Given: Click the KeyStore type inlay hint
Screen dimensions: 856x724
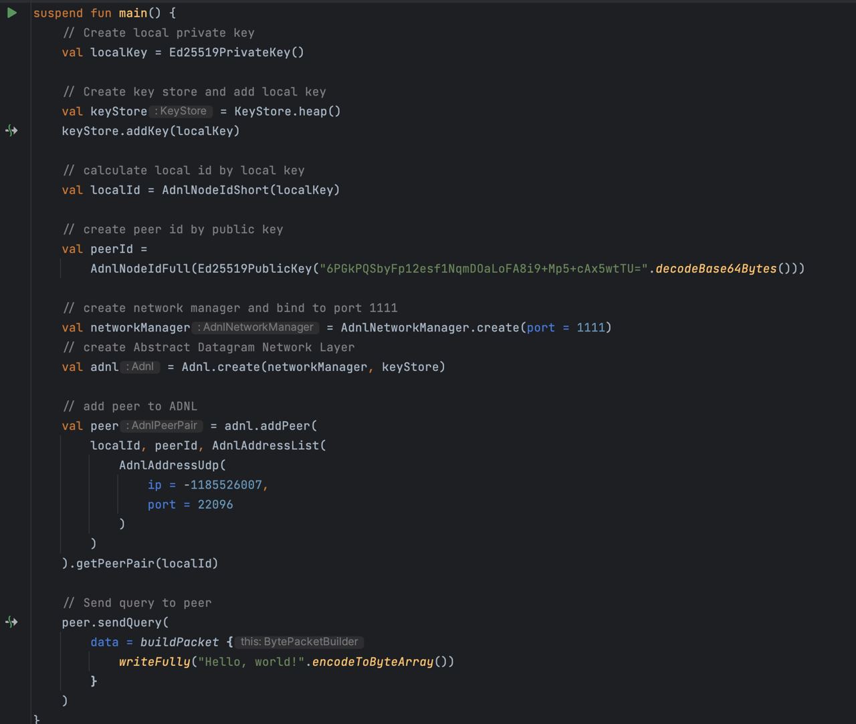Looking at the screenshot, I should point(181,112).
